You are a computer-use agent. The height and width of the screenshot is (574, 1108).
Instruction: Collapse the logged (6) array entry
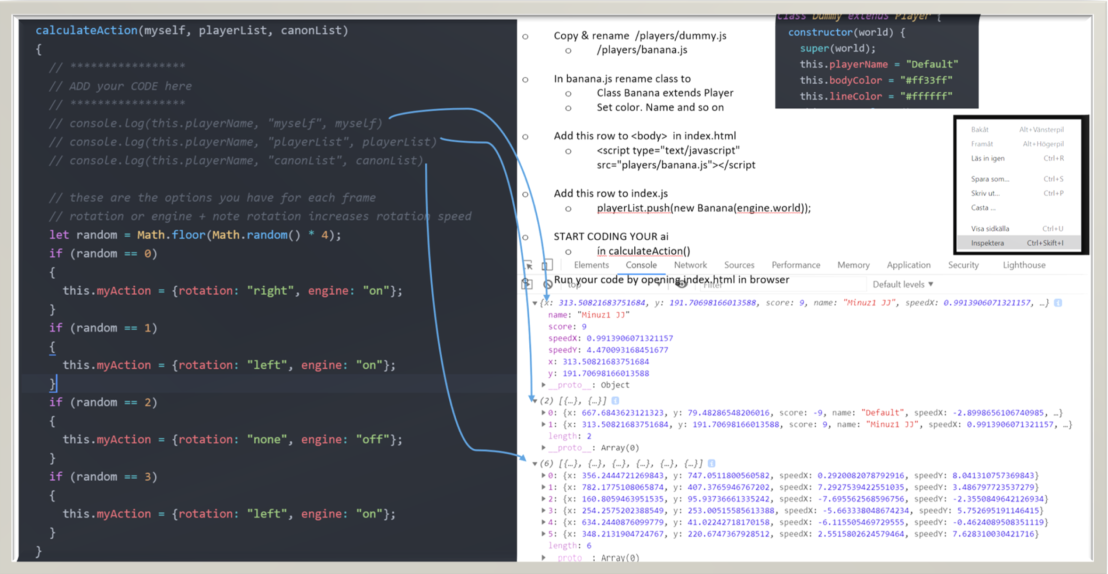(x=535, y=464)
